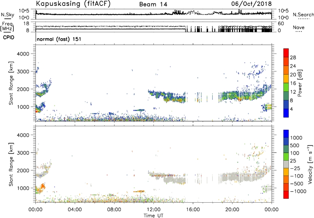
Task: Click the '12:00' time axis label
Action: point(153,210)
